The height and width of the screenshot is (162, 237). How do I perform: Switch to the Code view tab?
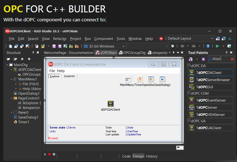coord(127,156)
